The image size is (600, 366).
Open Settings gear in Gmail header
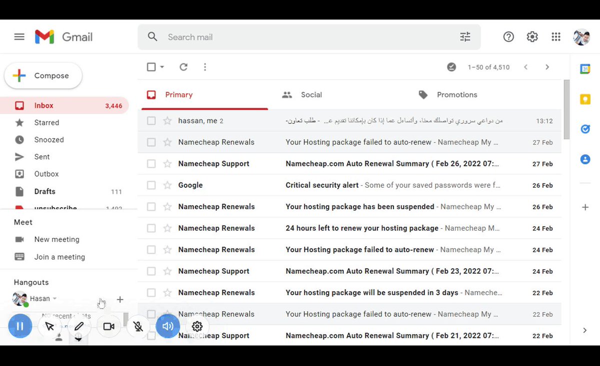point(532,37)
